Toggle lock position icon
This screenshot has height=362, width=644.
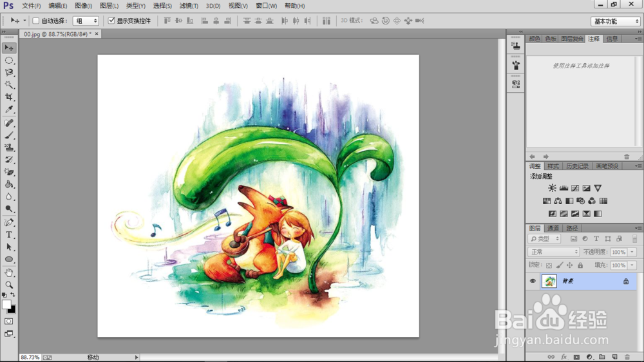[570, 265]
